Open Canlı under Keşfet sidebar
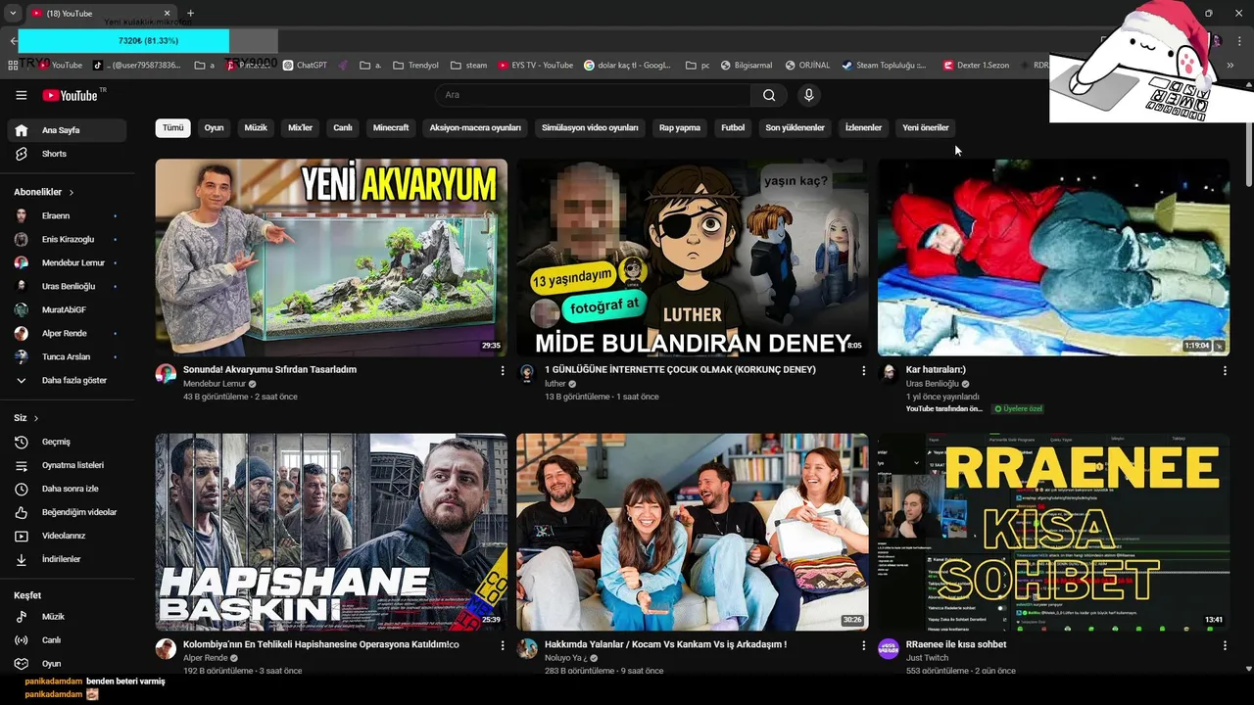Viewport: 1254px width, 705px height. pyautogui.click(x=68, y=640)
